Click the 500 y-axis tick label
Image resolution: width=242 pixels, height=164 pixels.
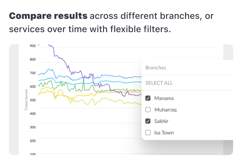coord(33,100)
